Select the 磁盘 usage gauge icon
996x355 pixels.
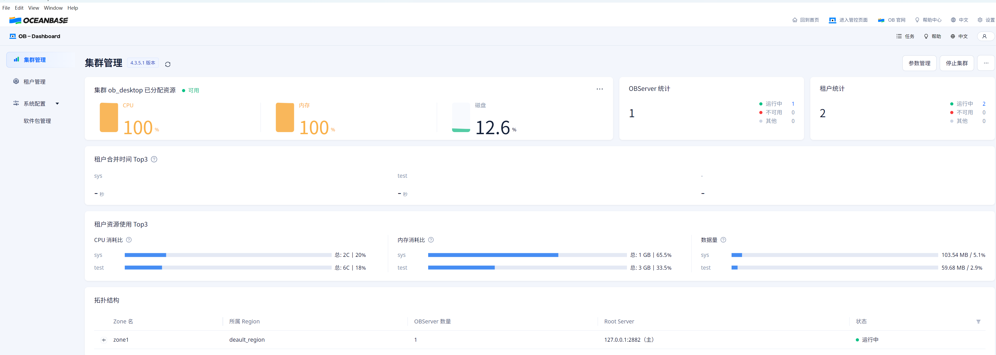click(461, 117)
